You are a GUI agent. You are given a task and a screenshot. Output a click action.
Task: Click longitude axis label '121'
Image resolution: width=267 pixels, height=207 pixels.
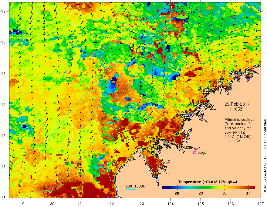click(x=81, y=204)
